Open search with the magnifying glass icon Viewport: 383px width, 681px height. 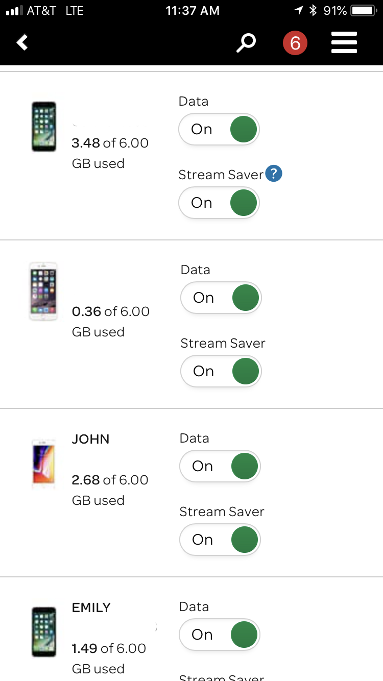(246, 43)
